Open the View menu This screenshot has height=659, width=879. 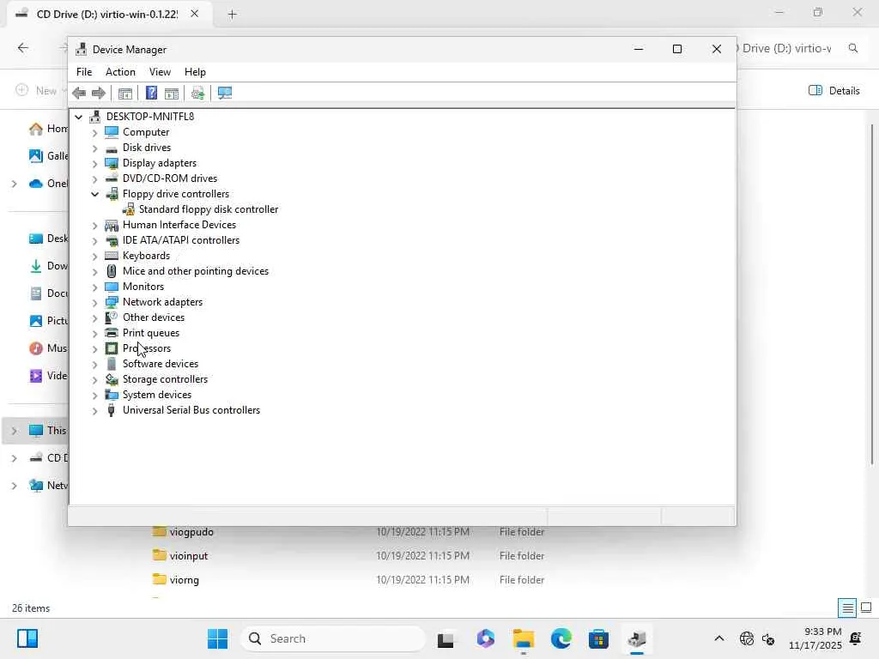(160, 72)
